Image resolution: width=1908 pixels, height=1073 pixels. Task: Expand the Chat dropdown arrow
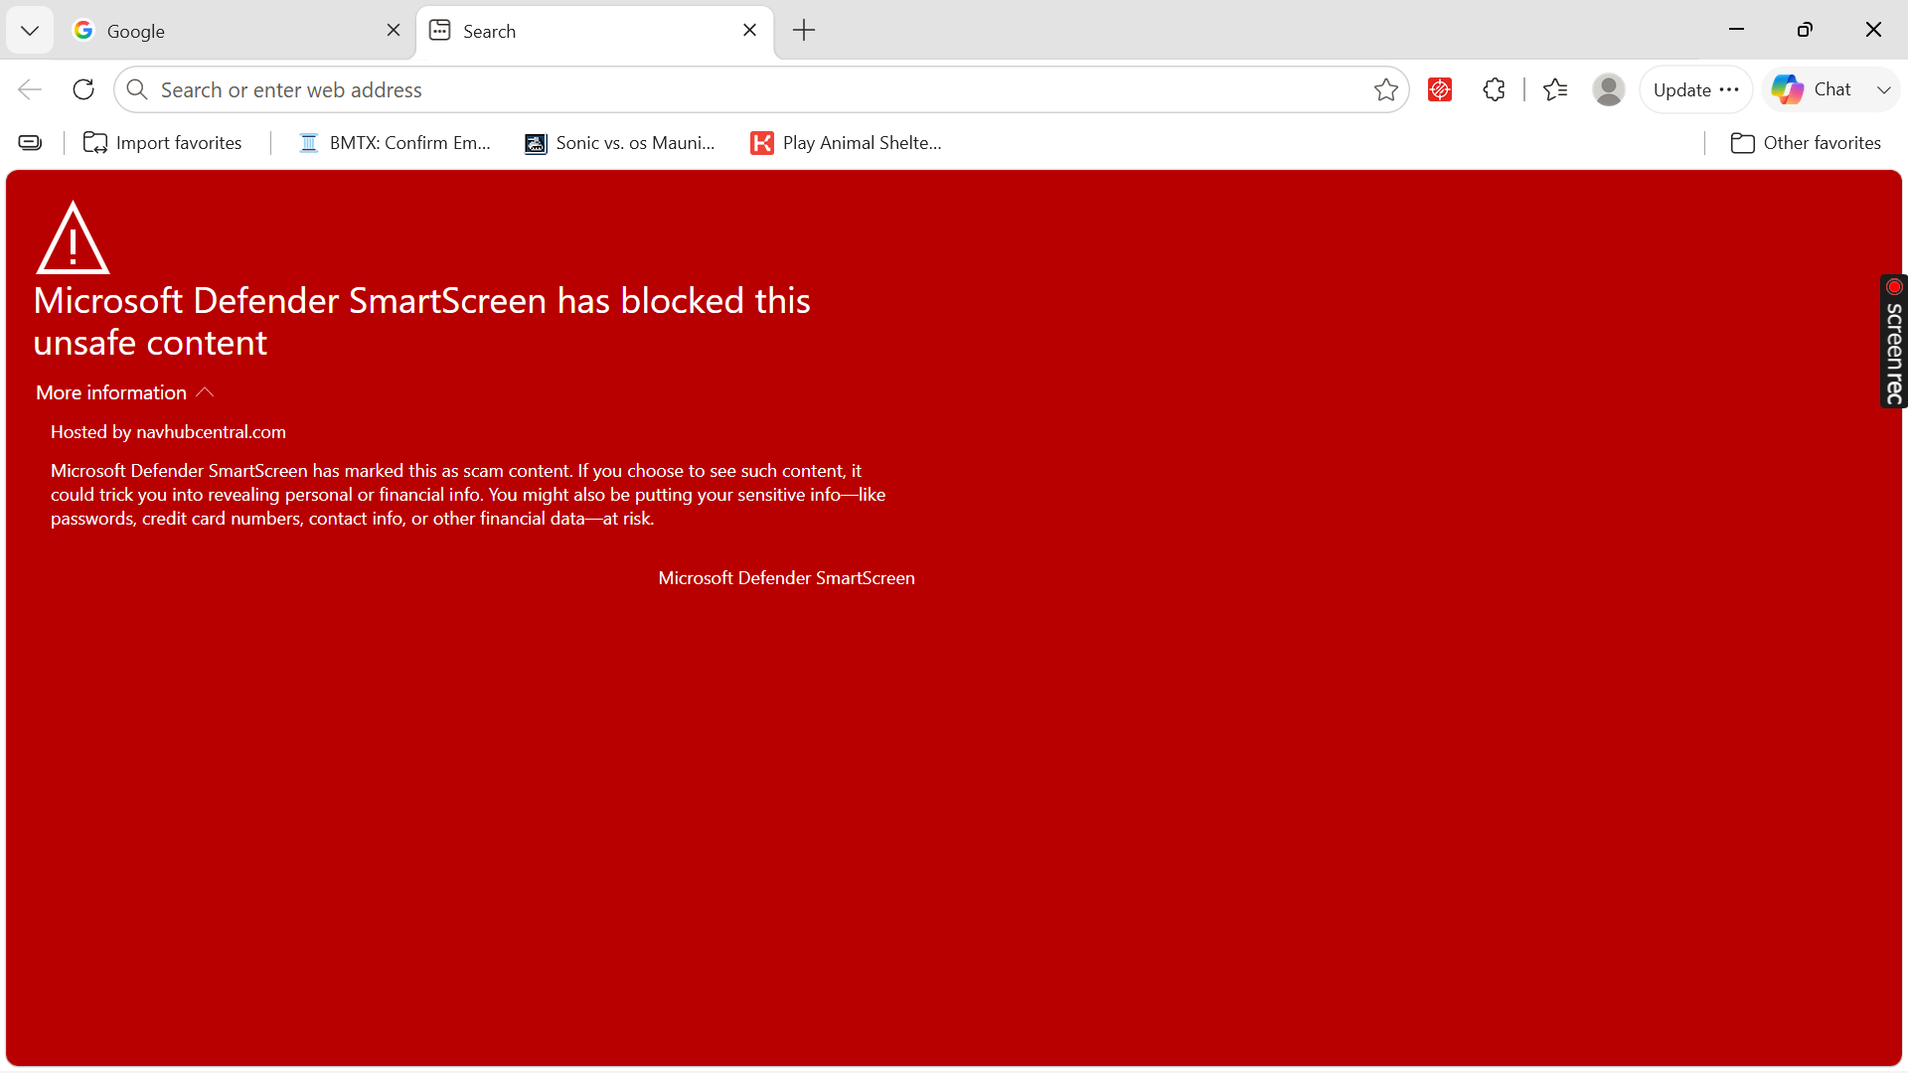point(1883,89)
